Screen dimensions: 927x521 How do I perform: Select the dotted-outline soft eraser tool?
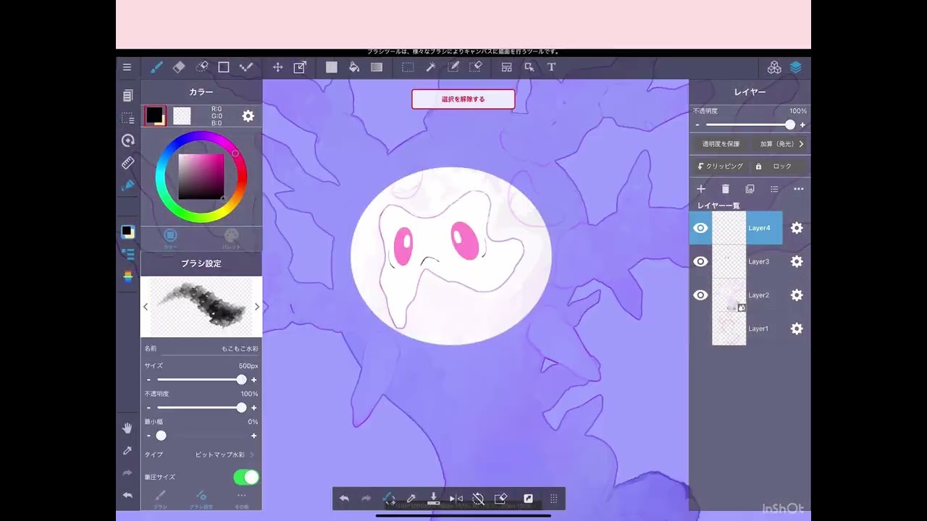click(x=202, y=67)
